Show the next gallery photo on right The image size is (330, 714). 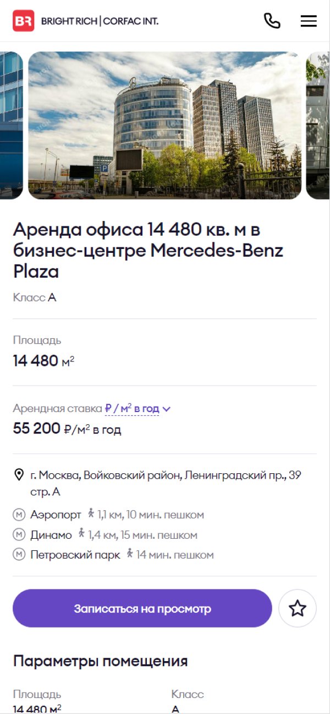click(x=318, y=126)
